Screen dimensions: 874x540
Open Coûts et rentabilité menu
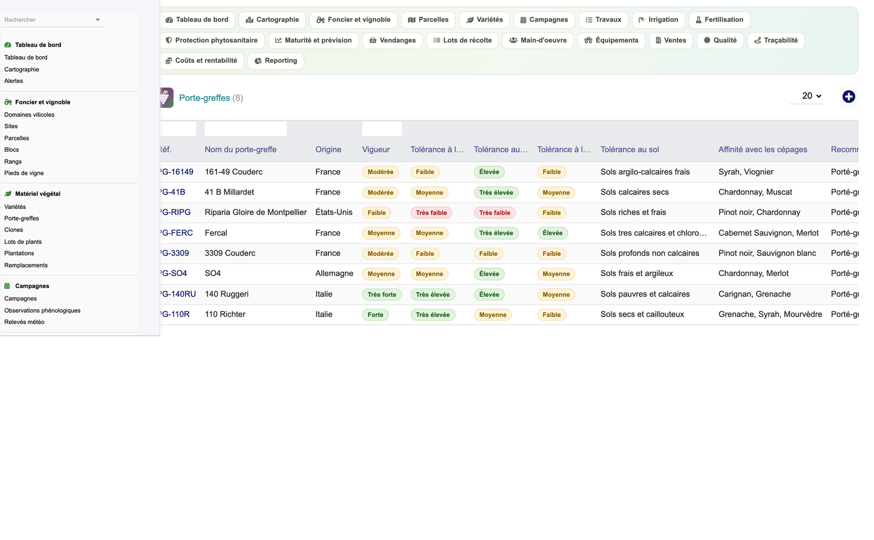click(x=201, y=61)
